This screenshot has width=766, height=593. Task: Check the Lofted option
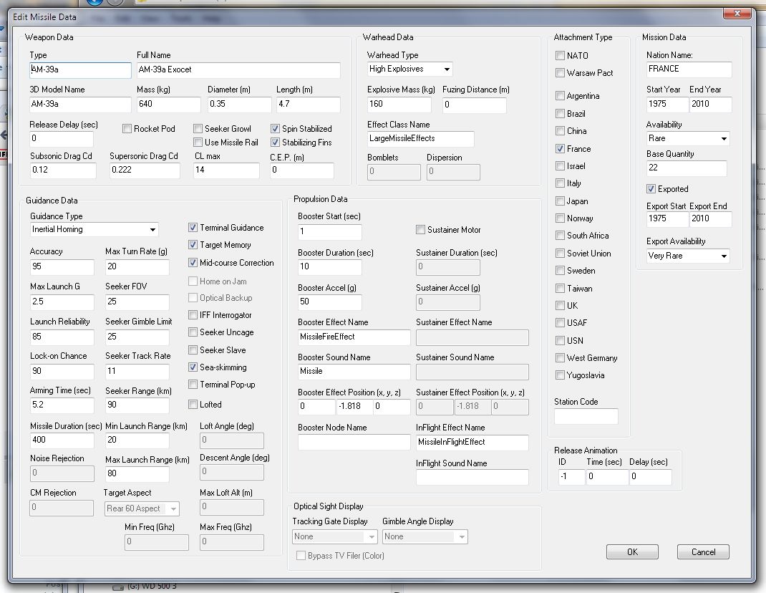(193, 405)
